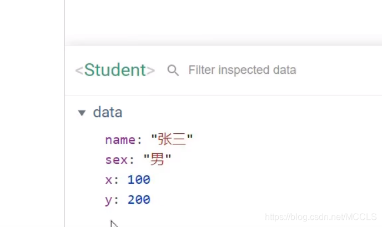
Task: Select the y property key
Action: [x=109, y=200]
